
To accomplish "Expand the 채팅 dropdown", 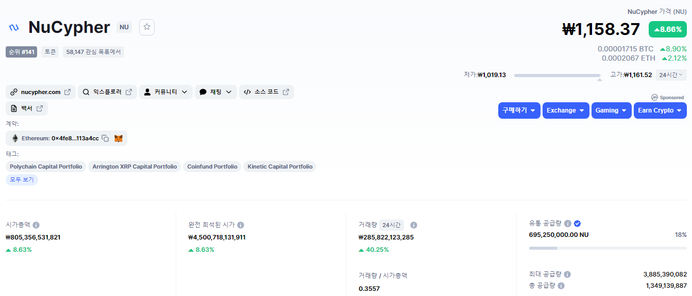I will point(215,92).
